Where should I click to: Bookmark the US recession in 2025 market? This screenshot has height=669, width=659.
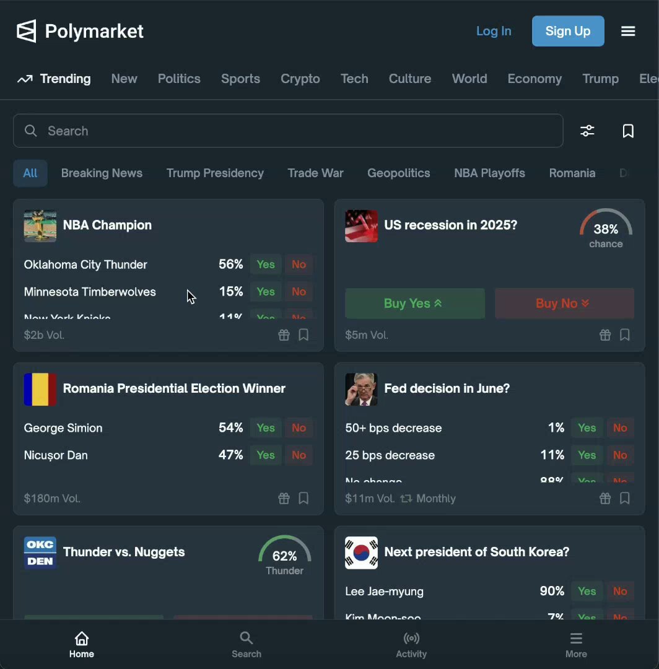pos(625,335)
